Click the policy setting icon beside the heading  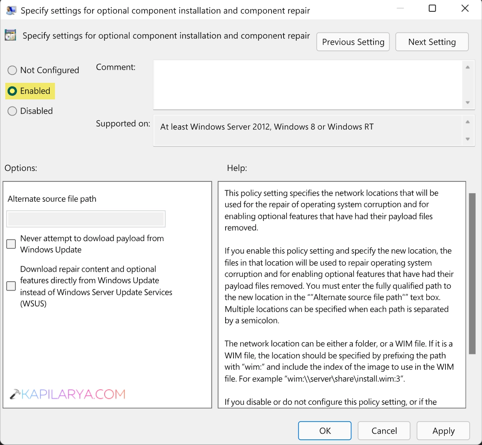pyautogui.click(x=10, y=35)
